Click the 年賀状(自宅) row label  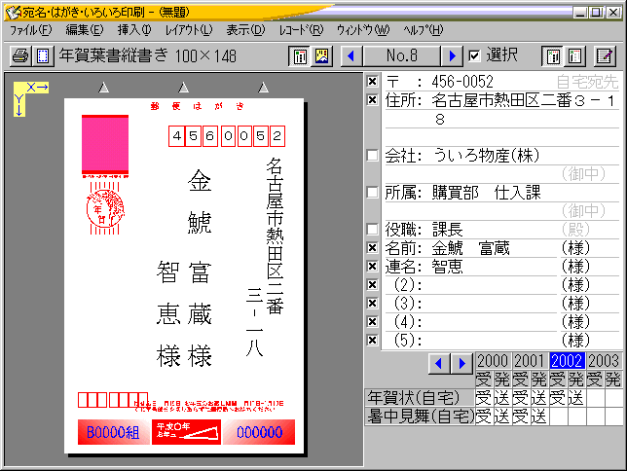420,398
